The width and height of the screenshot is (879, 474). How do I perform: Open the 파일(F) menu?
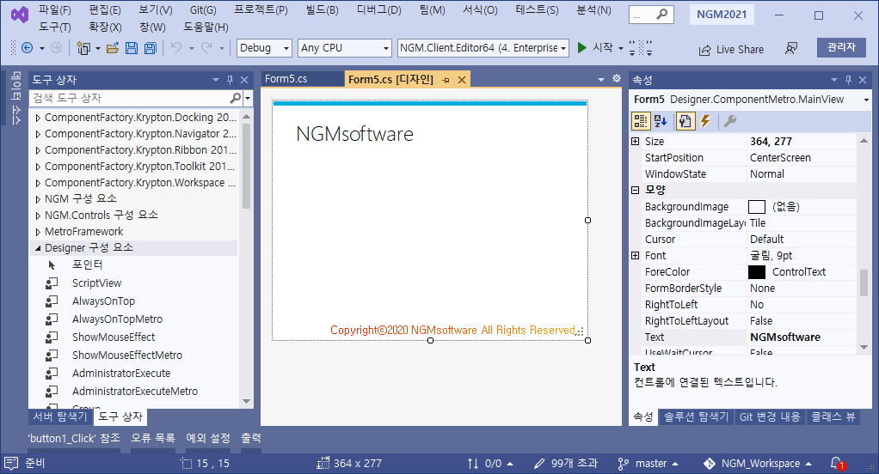(55, 10)
